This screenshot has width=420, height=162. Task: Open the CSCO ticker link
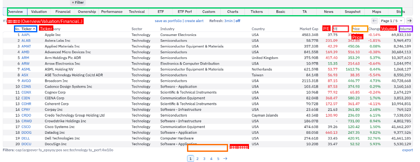(x=26, y=127)
